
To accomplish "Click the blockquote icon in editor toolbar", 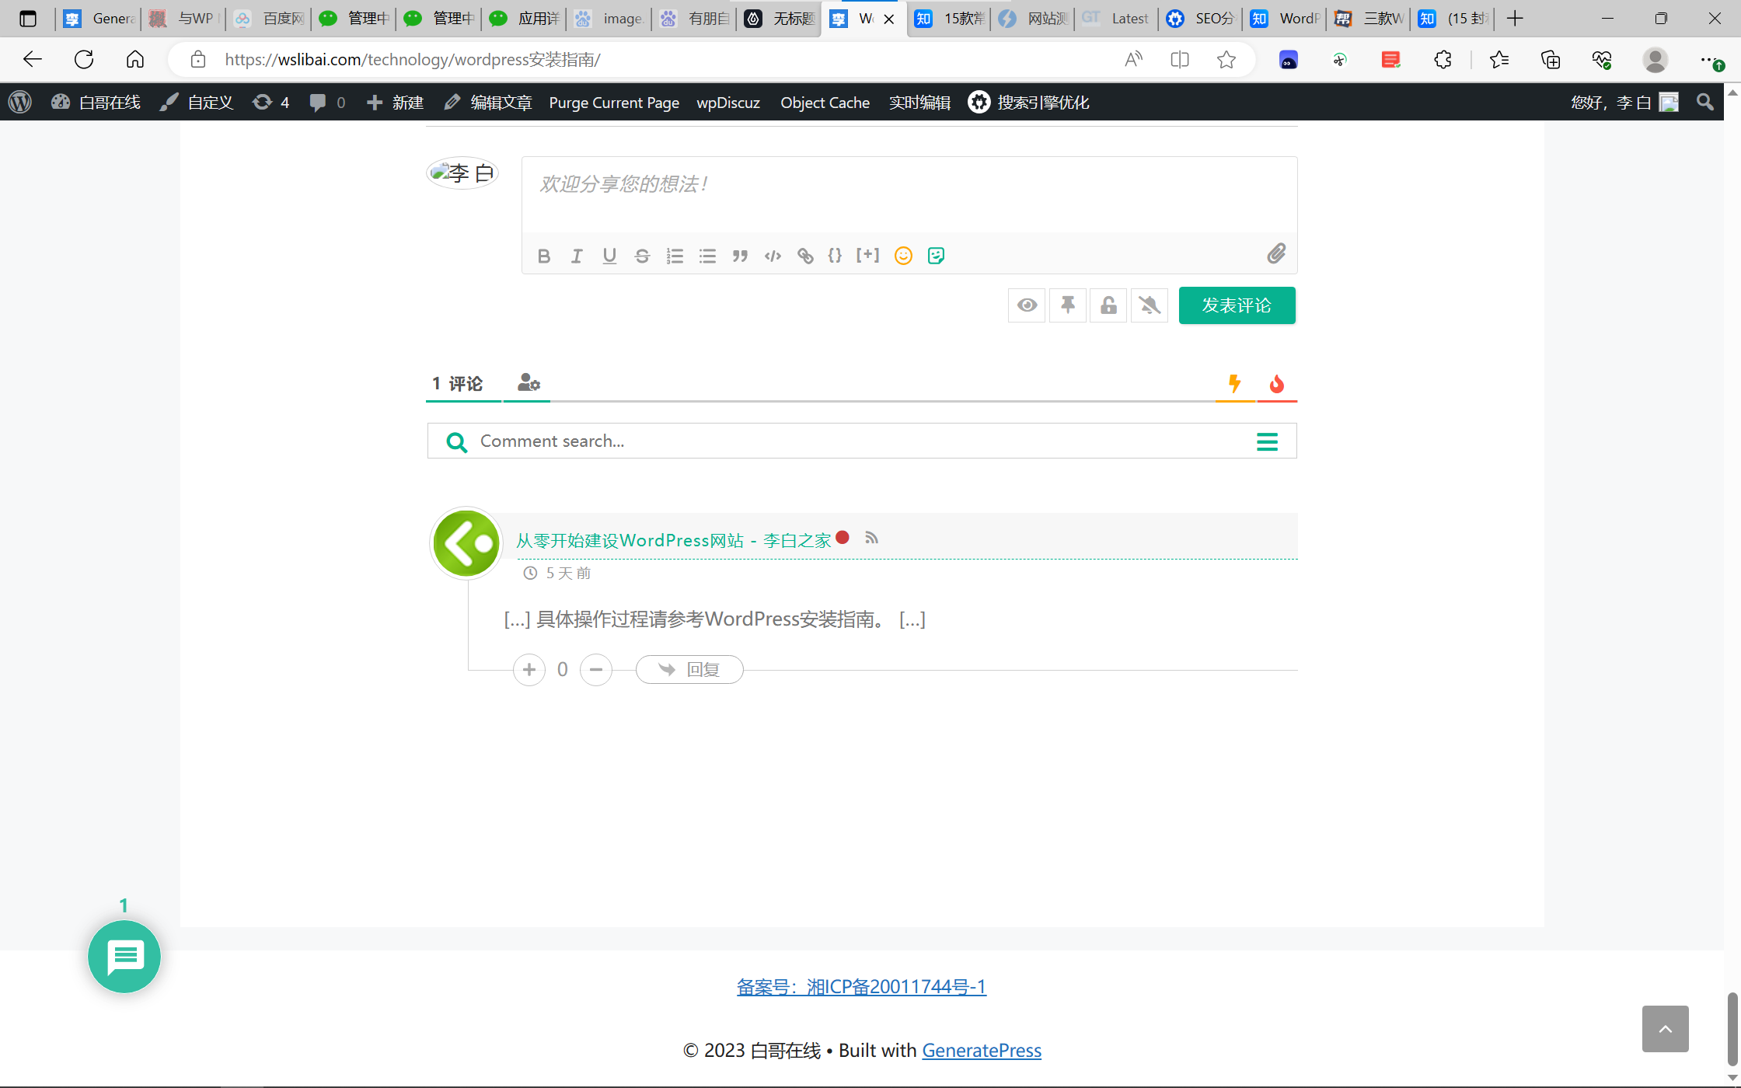I will point(740,256).
